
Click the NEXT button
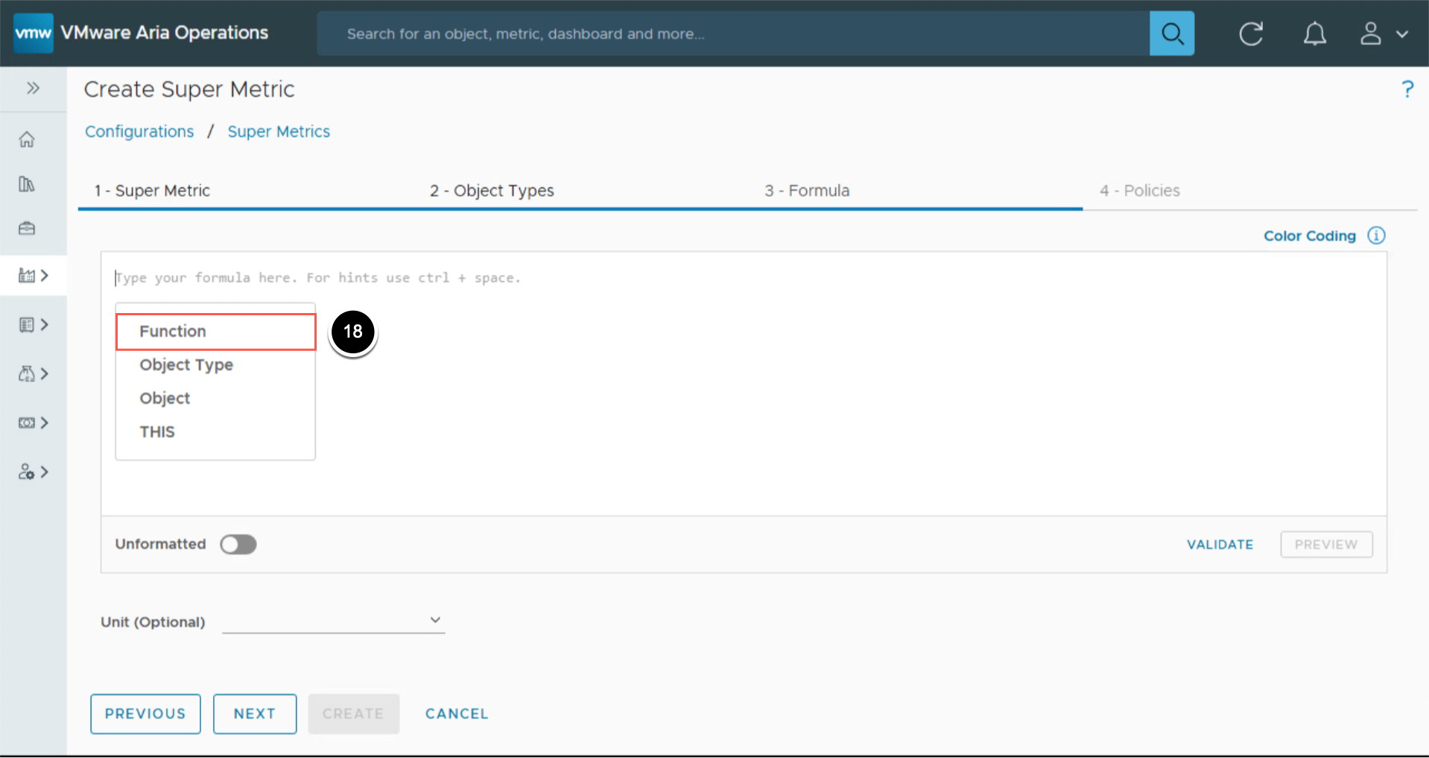pyautogui.click(x=255, y=714)
